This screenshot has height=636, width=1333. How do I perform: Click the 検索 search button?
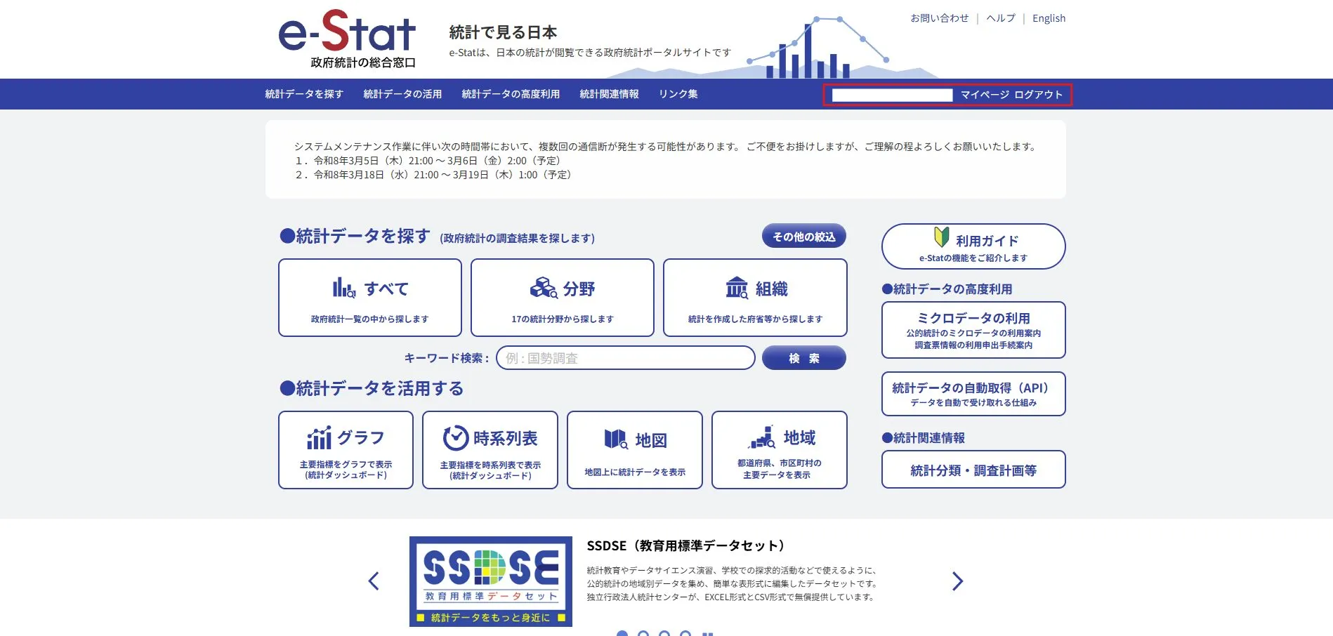804,358
